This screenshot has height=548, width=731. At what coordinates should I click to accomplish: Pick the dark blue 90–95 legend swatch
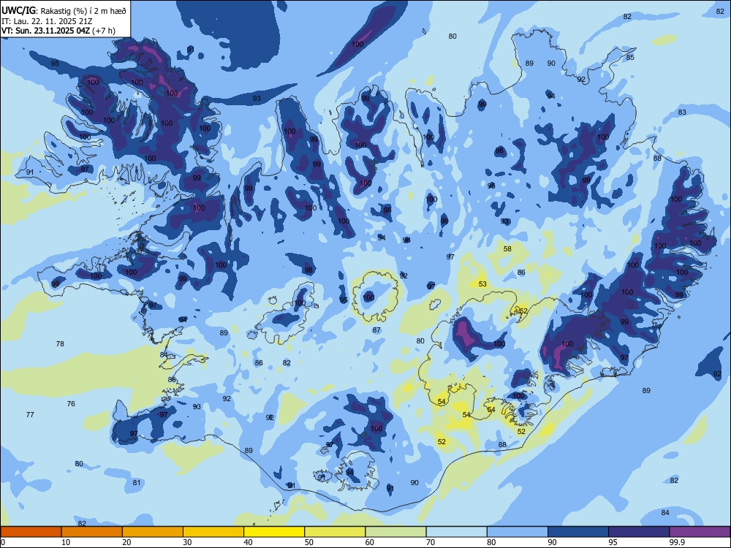point(578,532)
